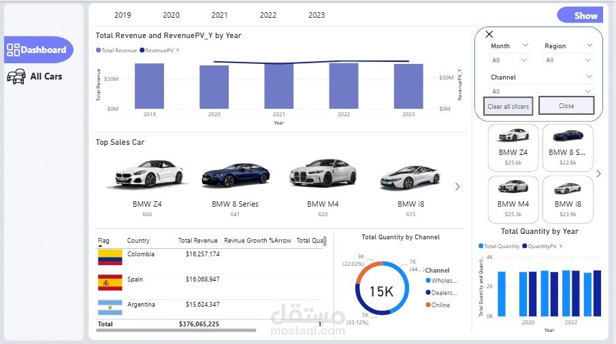Click the Spain flag in table
616x344 pixels.
[110, 282]
